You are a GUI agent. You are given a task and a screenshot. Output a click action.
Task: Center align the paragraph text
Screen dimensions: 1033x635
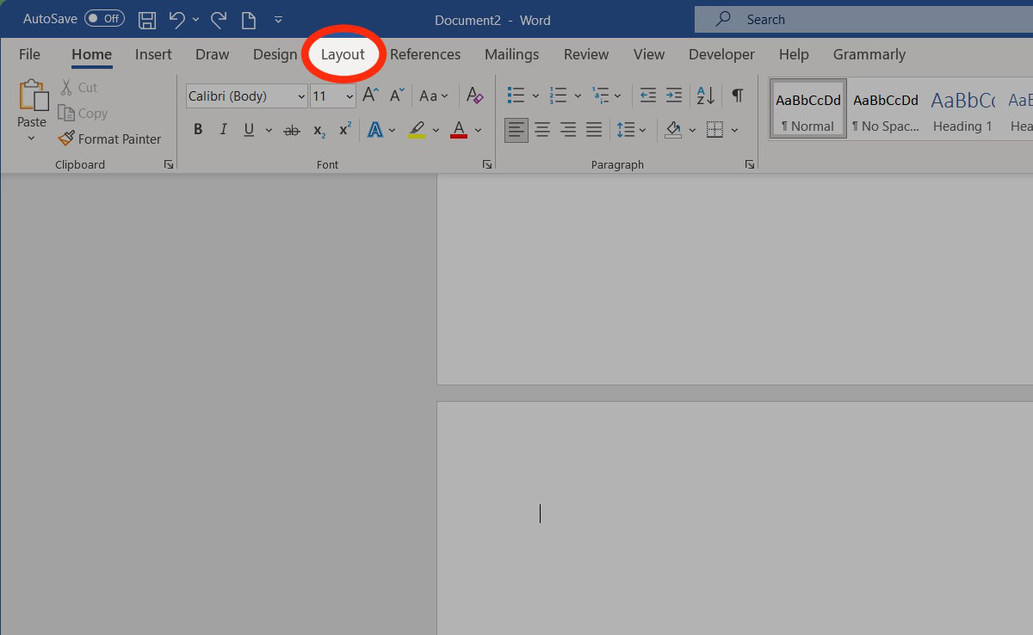point(542,130)
